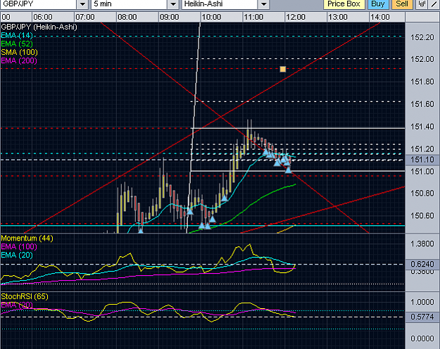Click the Heikin-Ashi chart type field
440x349 pixels.
pyautogui.click(x=220, y=4)
